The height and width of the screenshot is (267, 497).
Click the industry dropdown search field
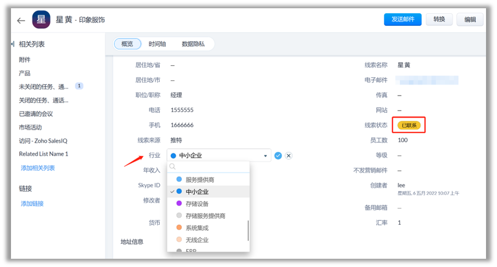click(x=211, y=167)
